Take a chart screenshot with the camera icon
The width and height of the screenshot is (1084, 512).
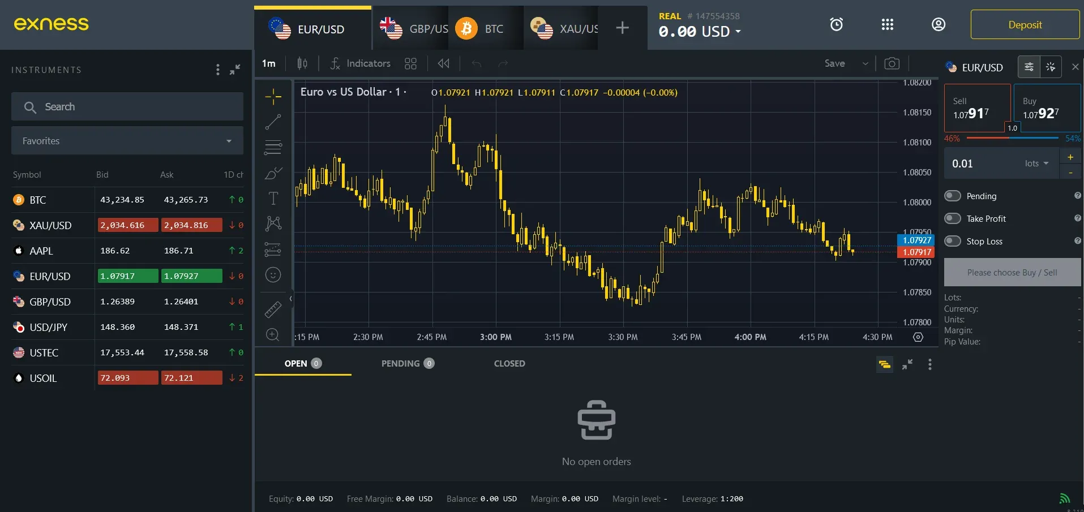(892, 63)
